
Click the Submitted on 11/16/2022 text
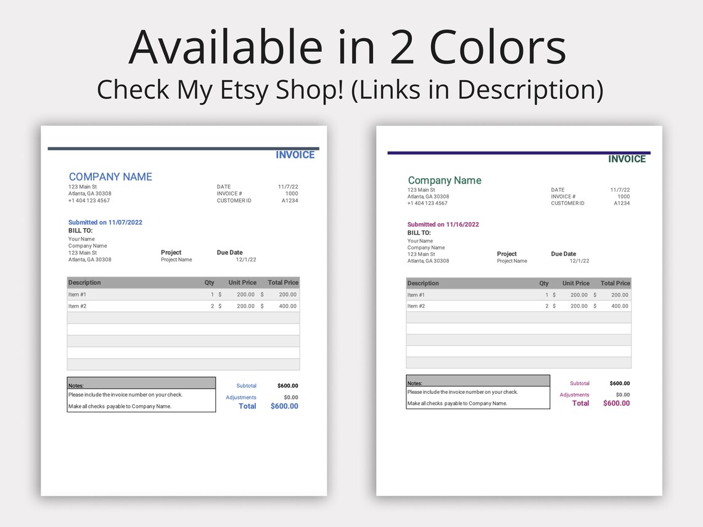(x=443, y=224)
